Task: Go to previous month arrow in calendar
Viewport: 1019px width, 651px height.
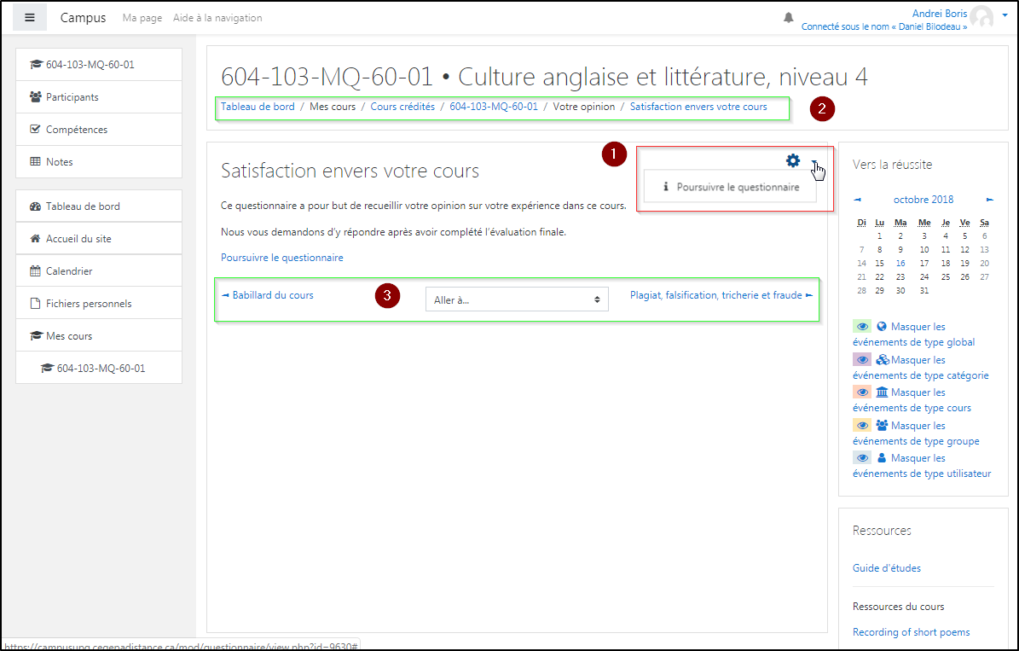Action: tap(857, 200)
